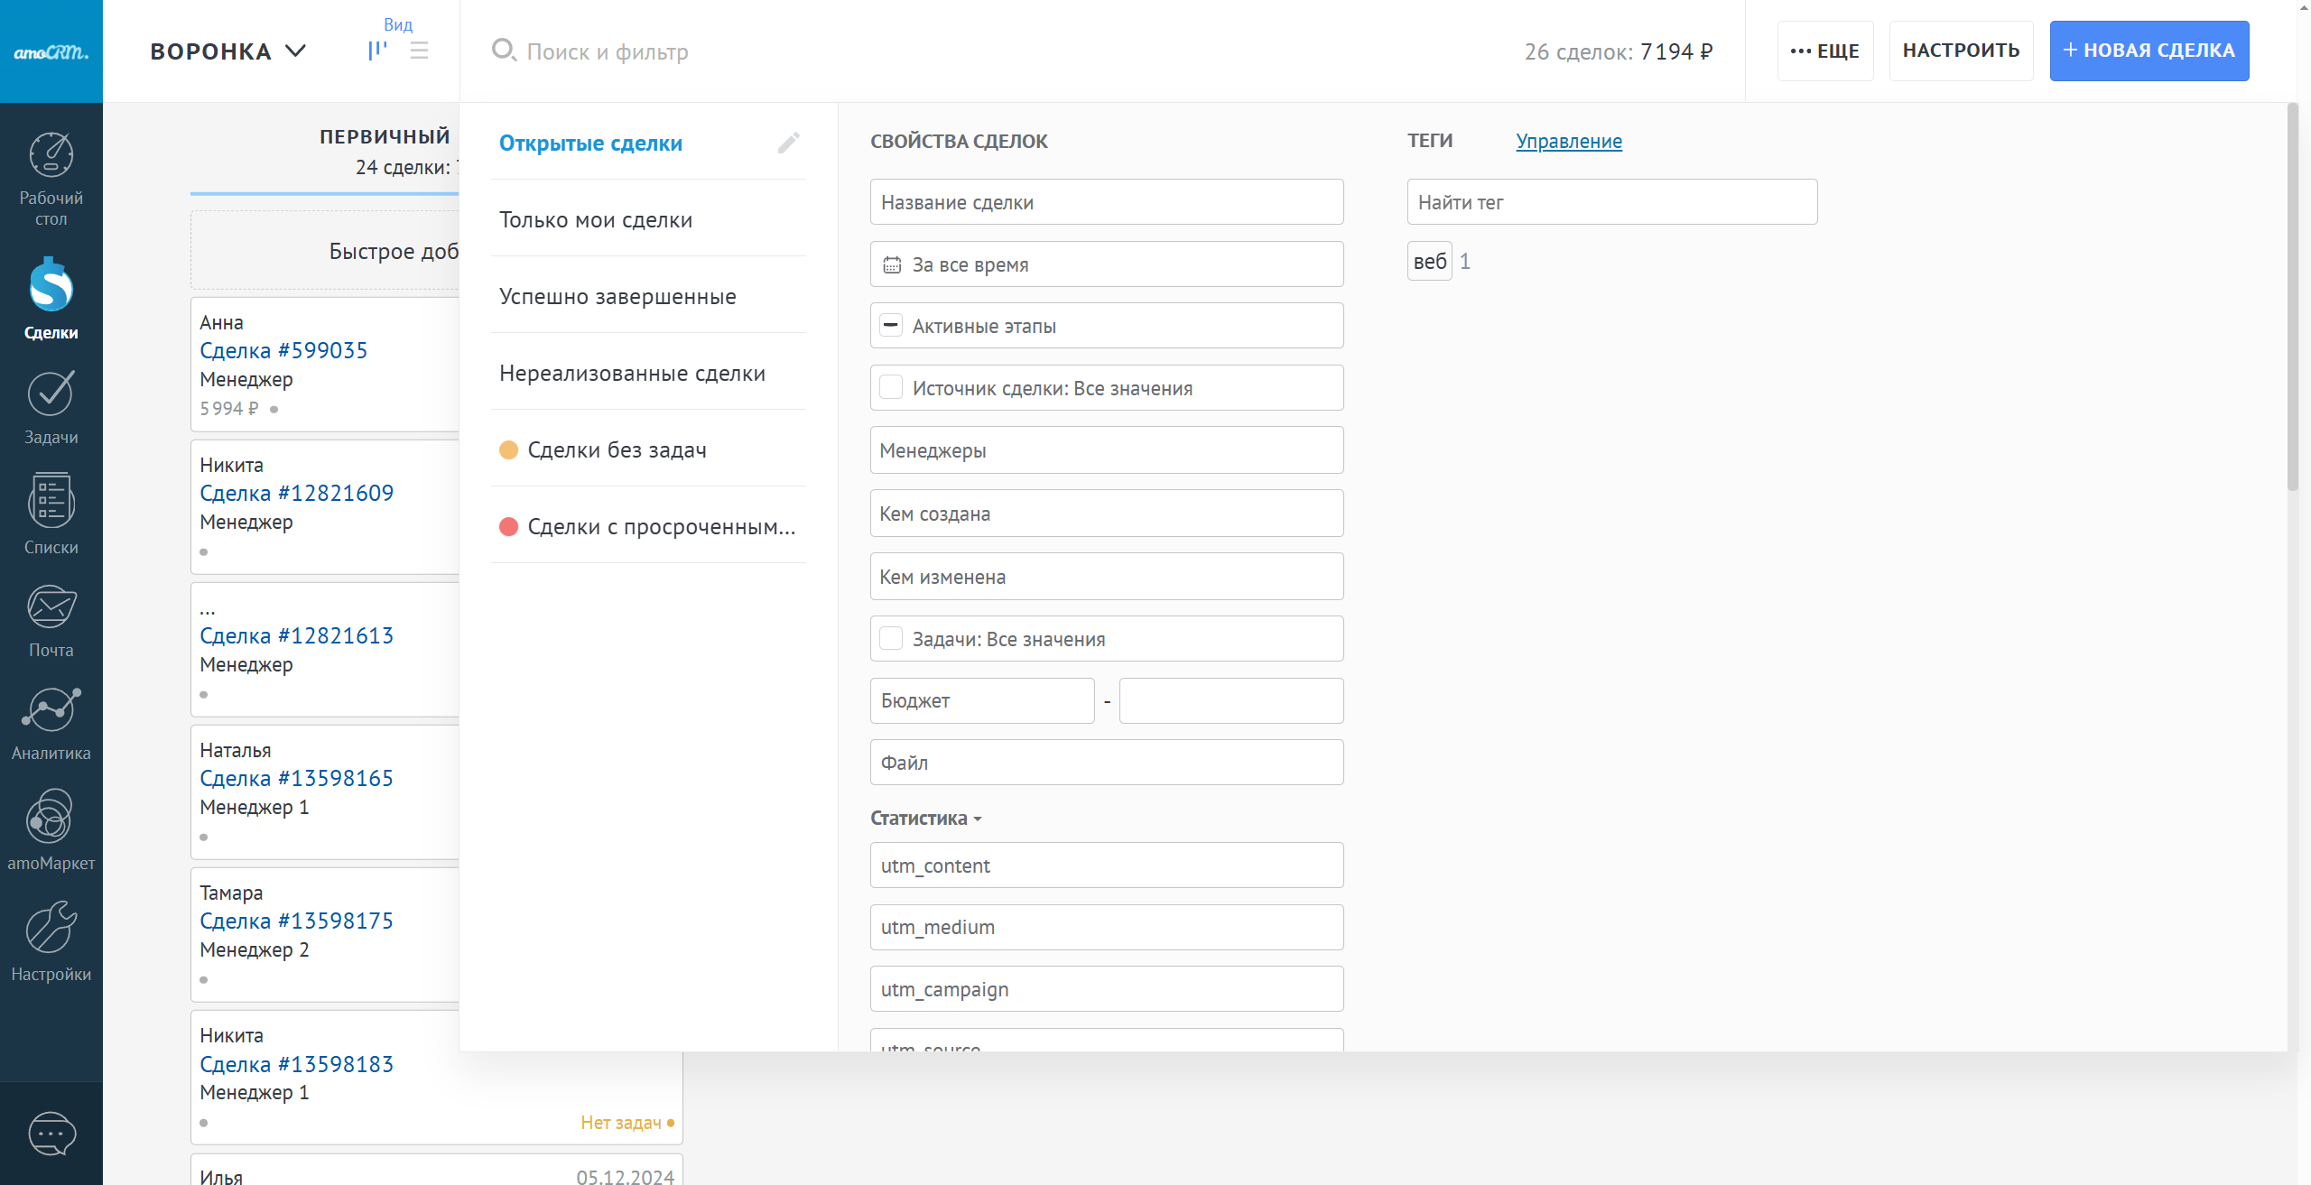Check the Источник сделки checkbox
Screen dimensions: 2311x1185
pyautogui.click(x=891, y=388)
